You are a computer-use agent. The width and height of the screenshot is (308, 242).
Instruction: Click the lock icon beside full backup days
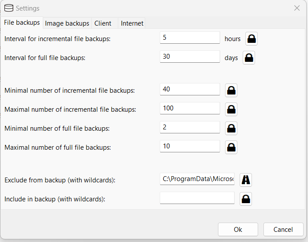[249, 57]
